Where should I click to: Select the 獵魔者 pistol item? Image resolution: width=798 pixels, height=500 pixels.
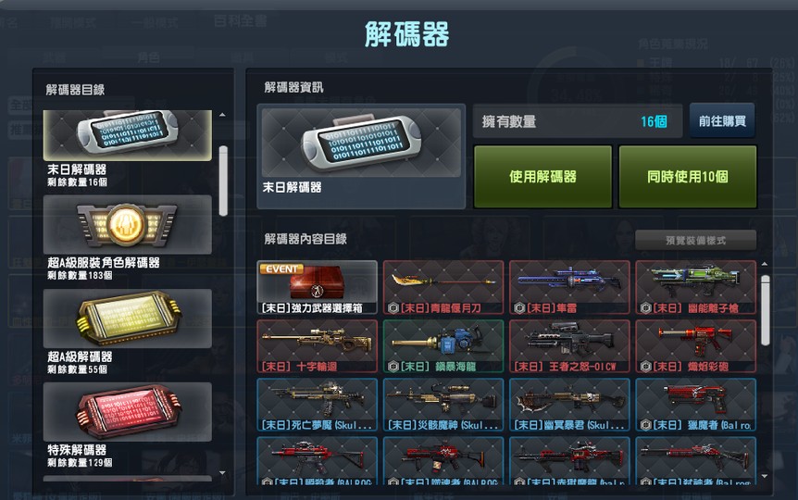[x=696, y=405]
